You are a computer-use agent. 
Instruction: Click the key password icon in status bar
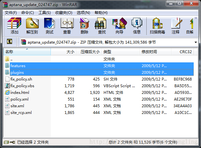click(x=12, y=142)
